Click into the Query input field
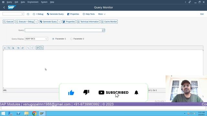 63,30
